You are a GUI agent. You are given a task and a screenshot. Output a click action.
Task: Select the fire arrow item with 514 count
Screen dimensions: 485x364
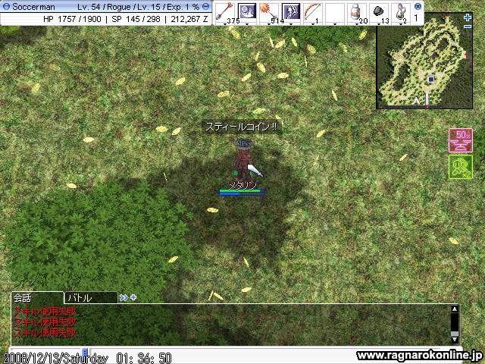(x=269, y=12)
